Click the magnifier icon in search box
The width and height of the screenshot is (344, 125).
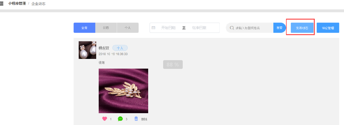click(x=232, y=28)
